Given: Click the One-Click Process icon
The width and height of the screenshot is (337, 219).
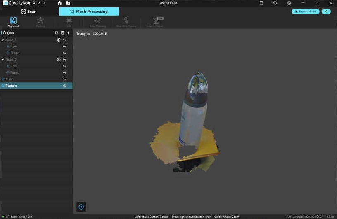Looking at the screenshot, I should click(126, 22).
